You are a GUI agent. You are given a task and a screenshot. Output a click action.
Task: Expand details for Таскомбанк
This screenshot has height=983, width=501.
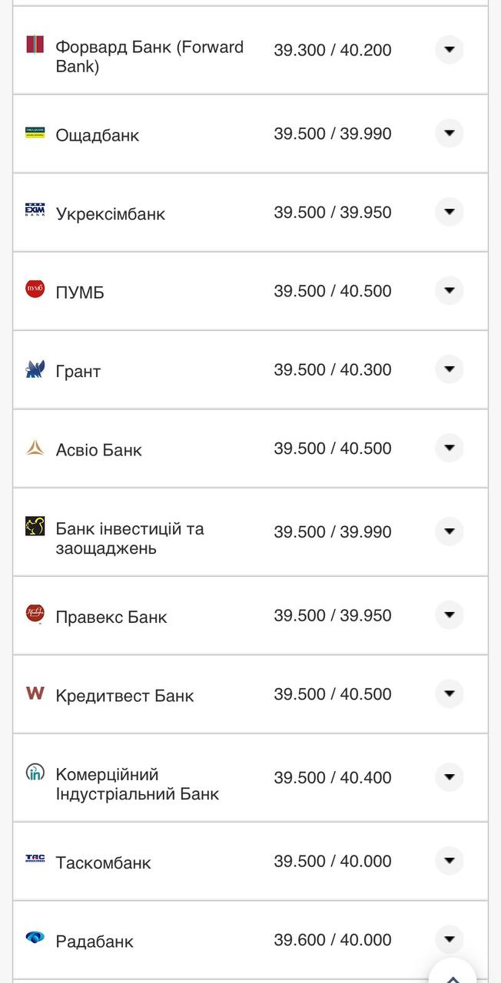(x=449, y=860)
